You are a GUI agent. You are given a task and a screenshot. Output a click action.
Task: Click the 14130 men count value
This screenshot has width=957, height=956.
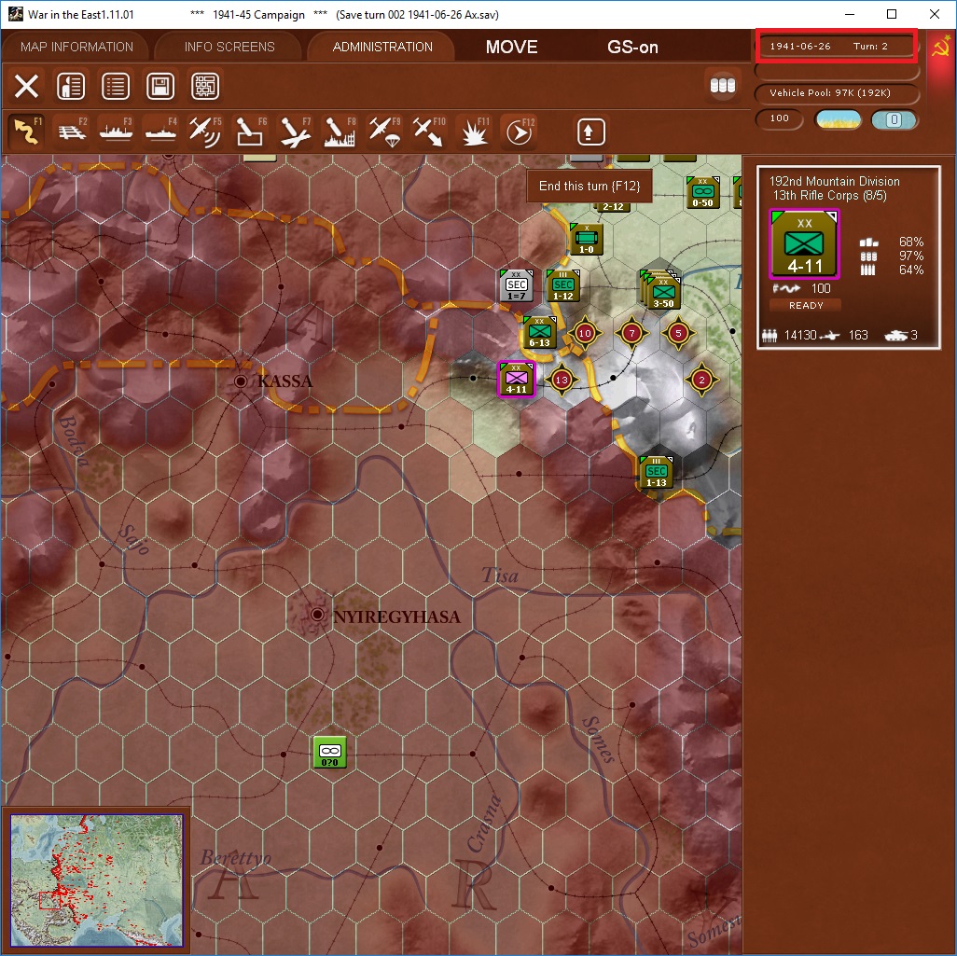799,335
